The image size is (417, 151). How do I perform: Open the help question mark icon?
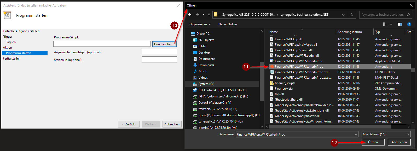[409, 24]
